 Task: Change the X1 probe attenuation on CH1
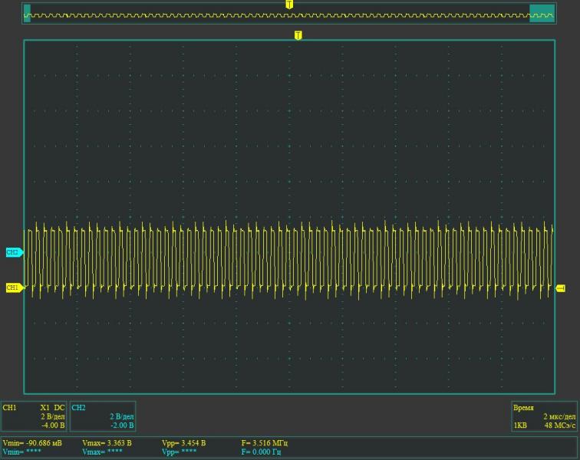44,407
